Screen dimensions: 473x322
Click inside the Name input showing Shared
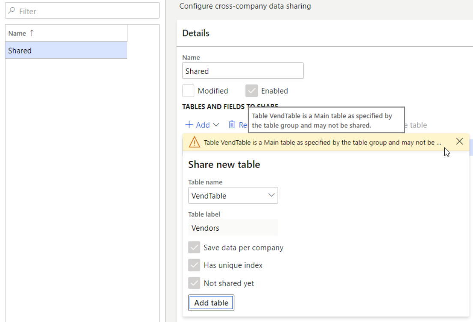(242, 70)
